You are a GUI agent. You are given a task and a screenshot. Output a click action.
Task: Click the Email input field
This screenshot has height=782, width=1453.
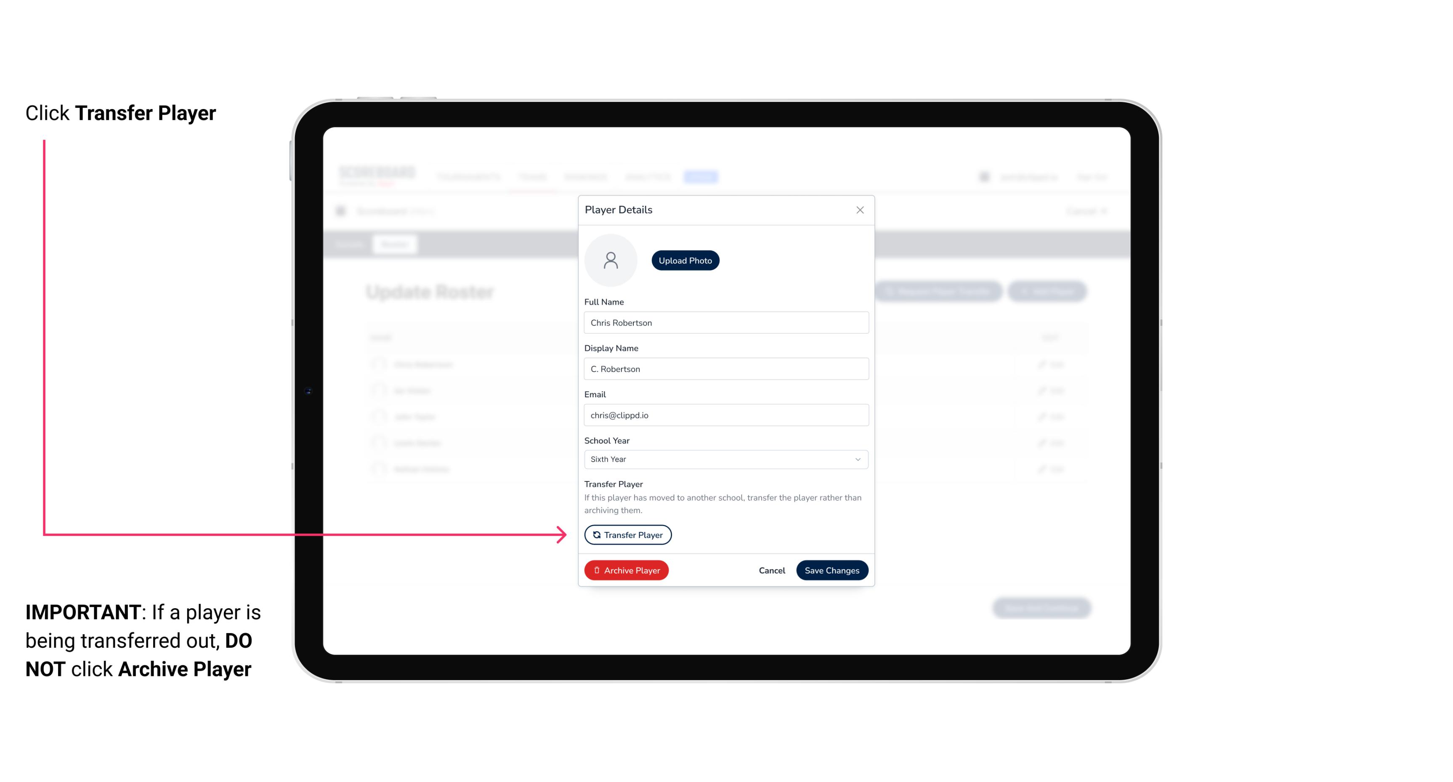pos(726,415)
